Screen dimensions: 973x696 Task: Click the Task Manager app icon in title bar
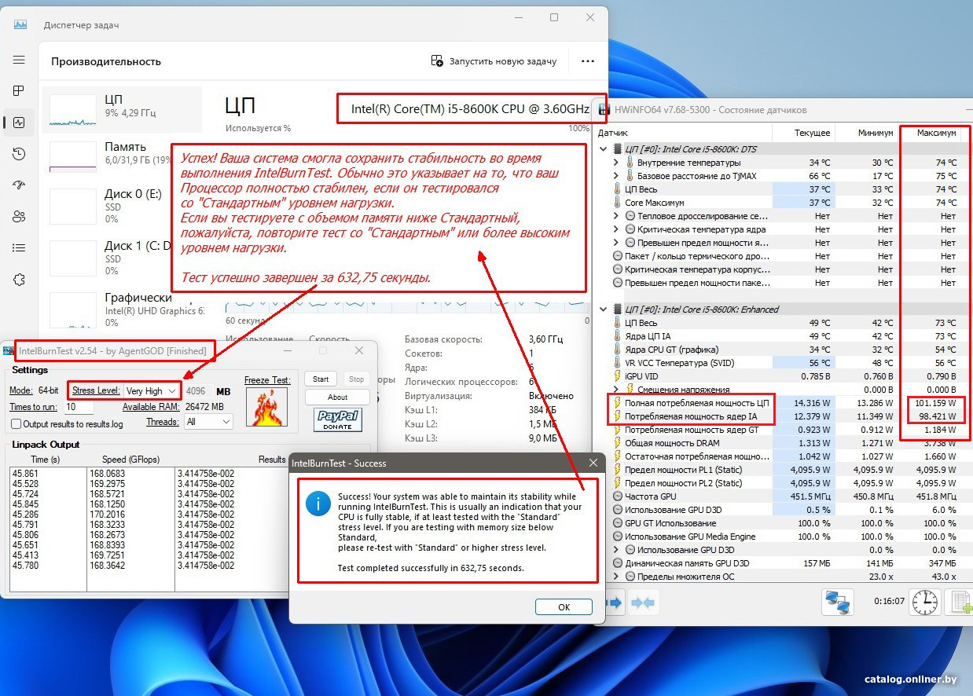click(x=21, y=24)
